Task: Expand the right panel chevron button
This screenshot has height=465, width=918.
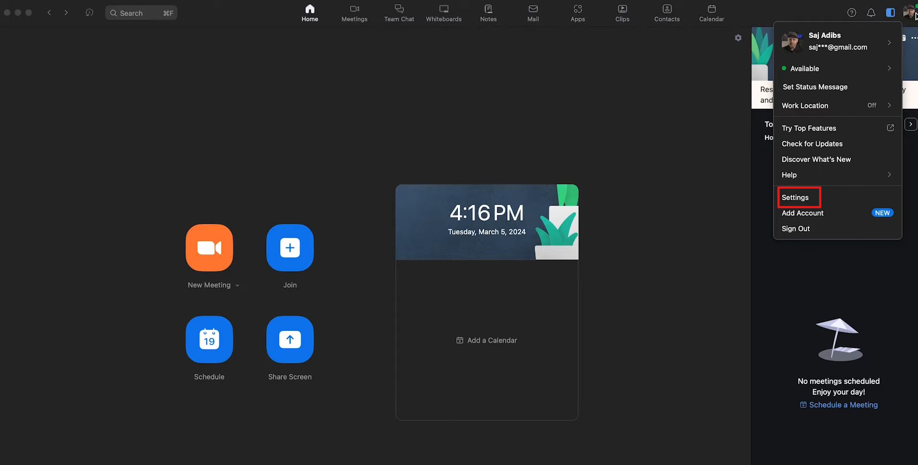Action: (911, 124)
